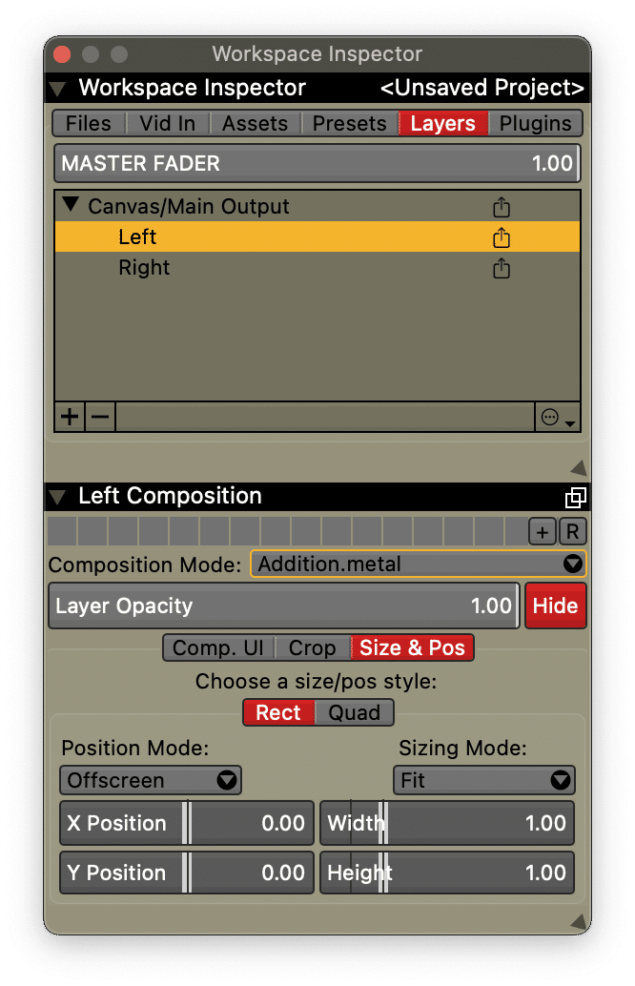Click the minus icon to remove a layer

99,417
